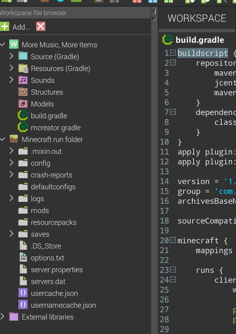Fold the runs block at line 23
236x334 pixels.
pos(173,270)
